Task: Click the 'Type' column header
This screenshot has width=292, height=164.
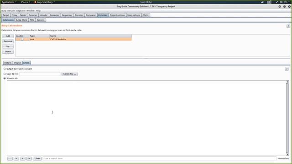Action: (x=39, y=36)
